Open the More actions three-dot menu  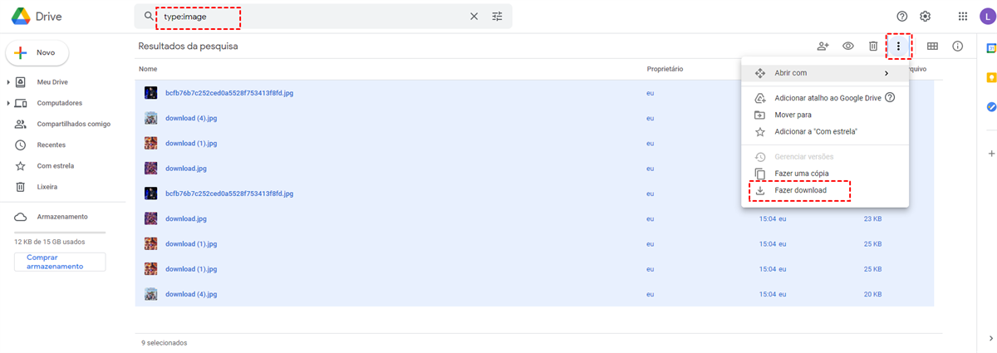[898, 47]
